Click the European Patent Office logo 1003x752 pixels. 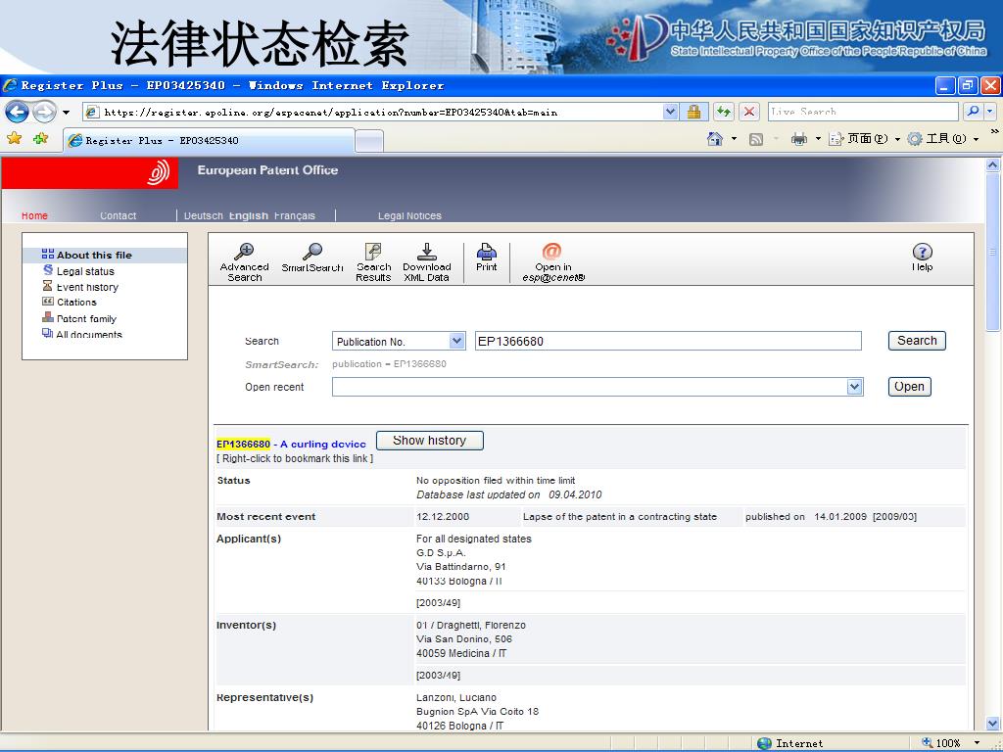(159, 172)
